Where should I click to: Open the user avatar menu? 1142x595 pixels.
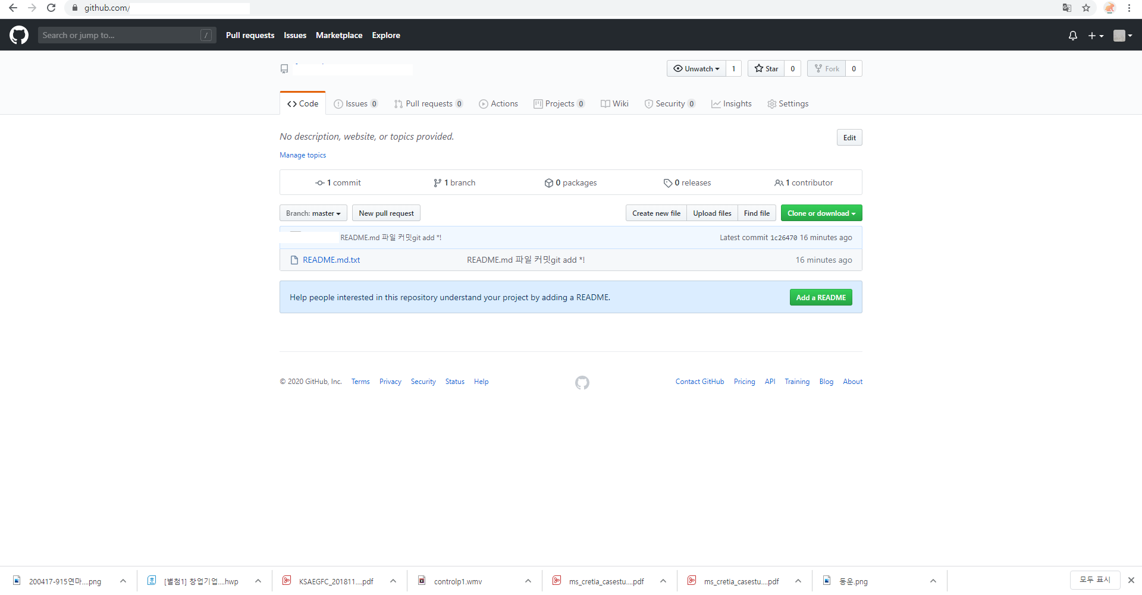[x=1122, y=36]
